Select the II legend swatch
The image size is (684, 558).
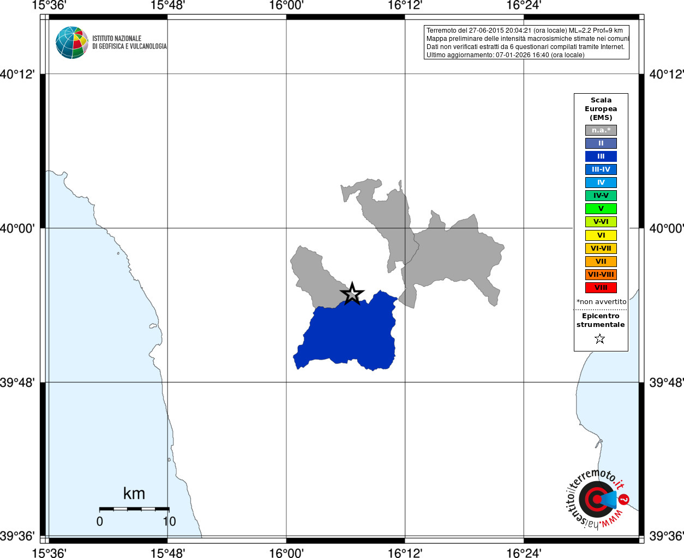coord(601,143)
